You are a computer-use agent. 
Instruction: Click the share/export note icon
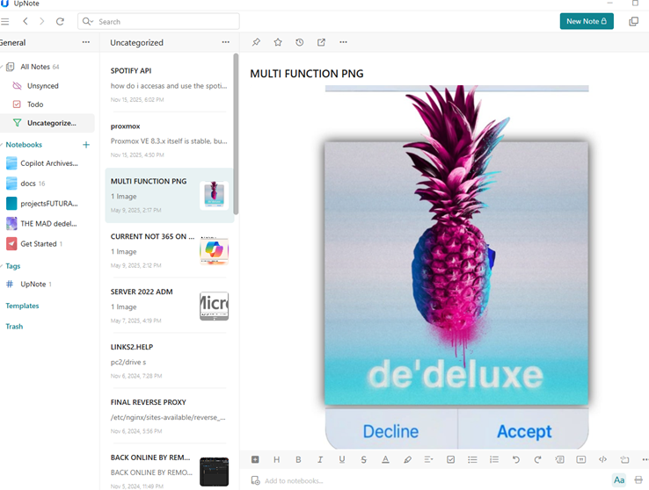point(321,42)
